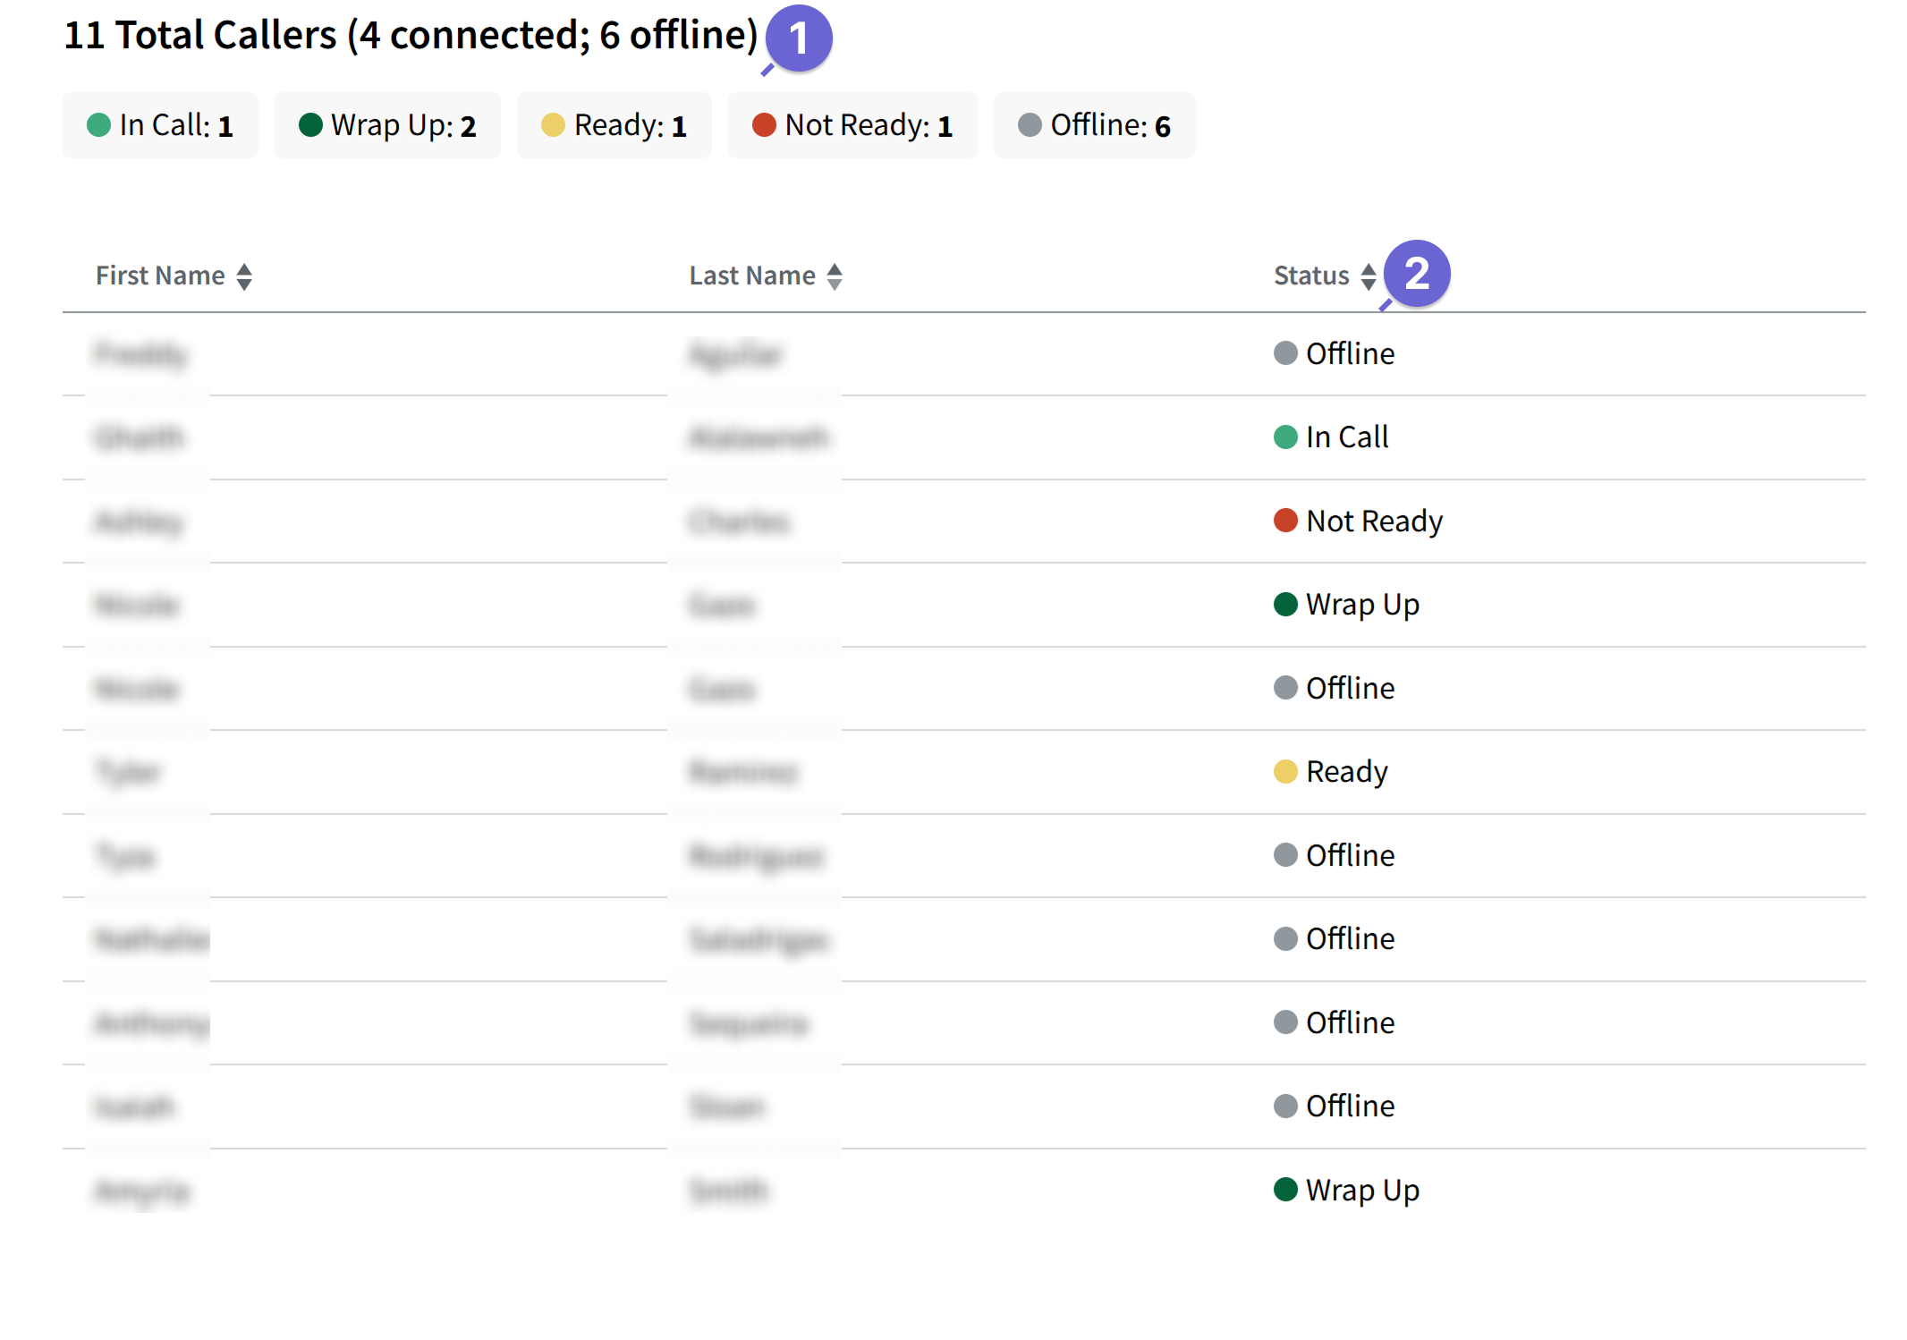Click the Last Name sort arrows
The height and width of the screenshot is (1340, 1907).
click(835, 276)
